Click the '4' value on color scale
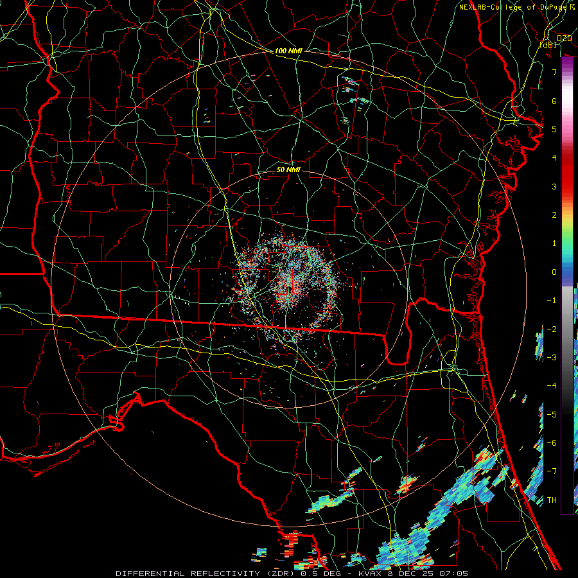This screenshot has height=578, width=578. click(554, 158)
